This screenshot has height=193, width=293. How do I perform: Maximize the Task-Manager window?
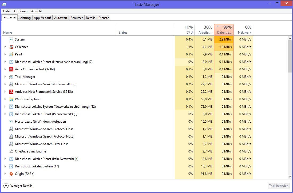277,3
